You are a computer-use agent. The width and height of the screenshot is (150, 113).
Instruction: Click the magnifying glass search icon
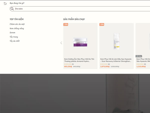12,9
